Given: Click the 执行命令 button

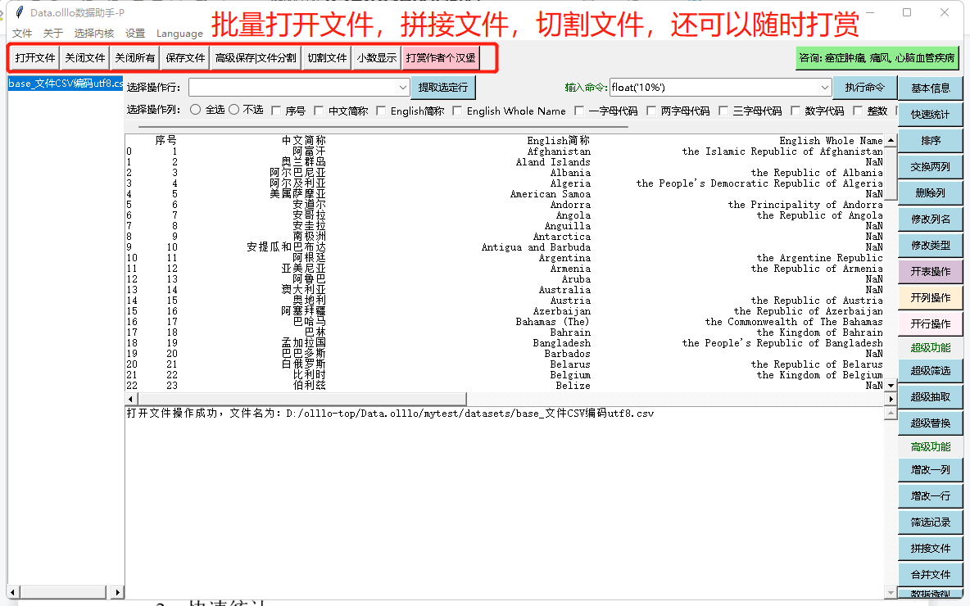Looking at the screenshot, I should 864,88.
